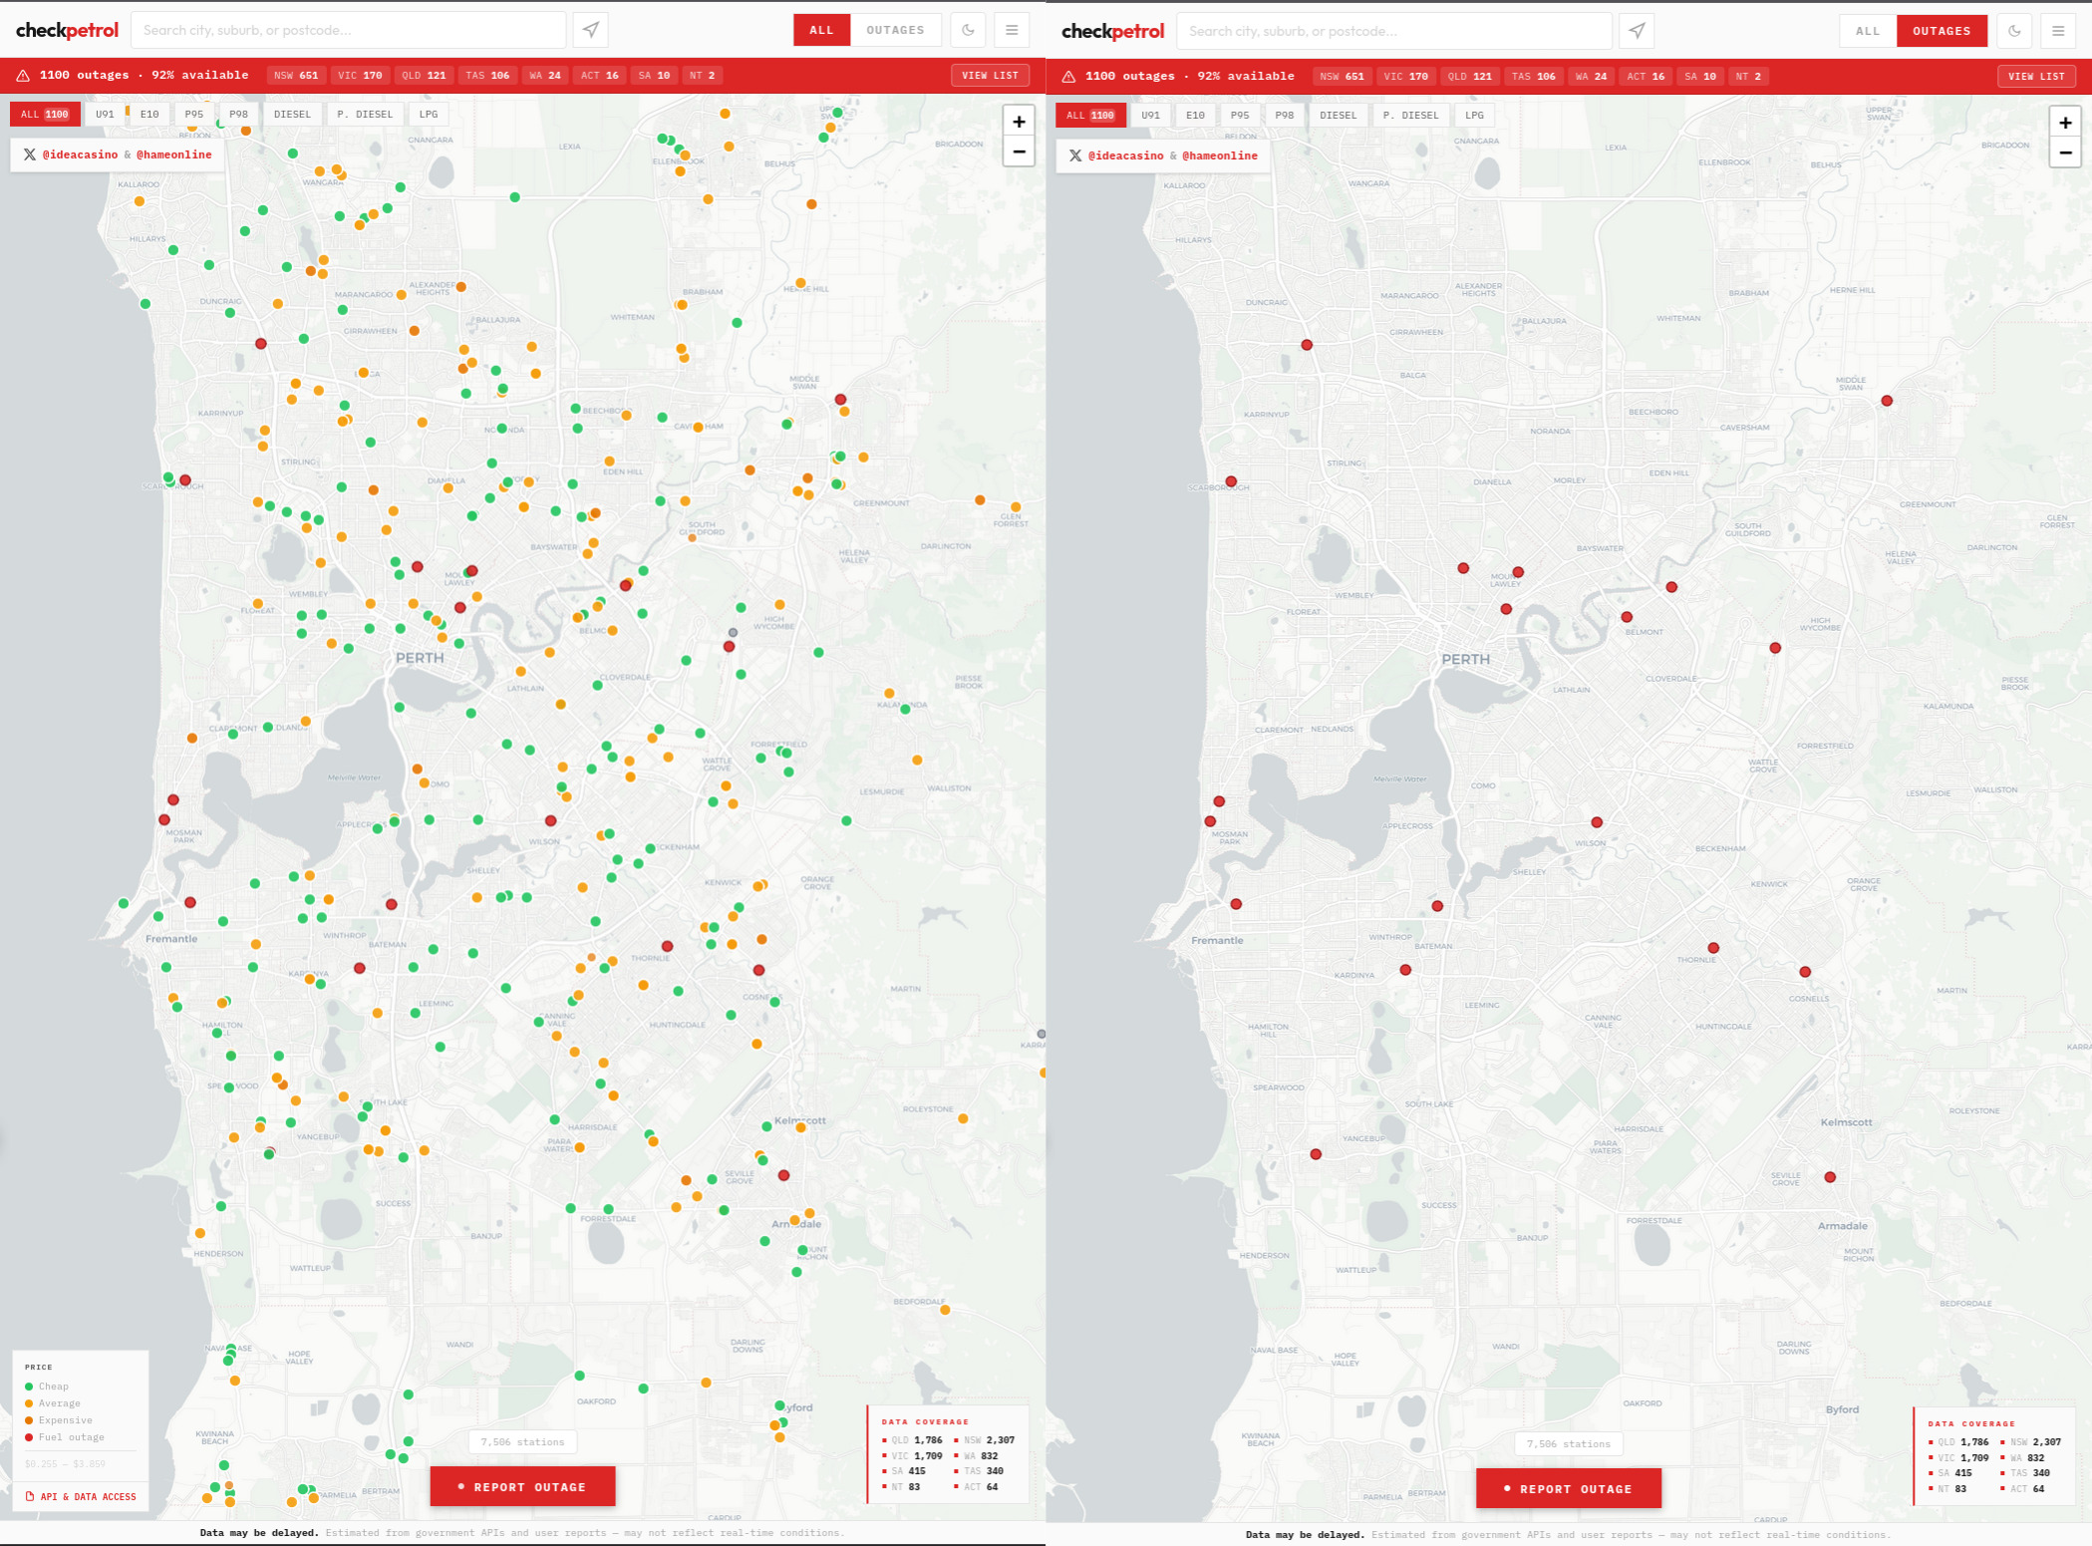The width and height of the screenshot is (2092, 1546).
Task: Click the locate-me arrow icon in right pane
Action: pyautogui.click(x=1637, y=31)
